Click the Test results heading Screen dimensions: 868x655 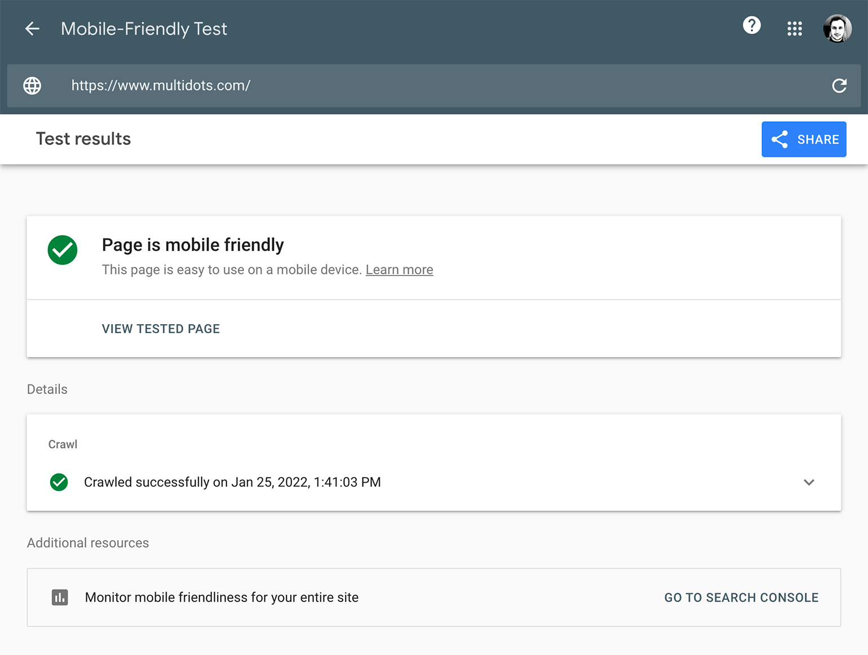pos(83,139)
